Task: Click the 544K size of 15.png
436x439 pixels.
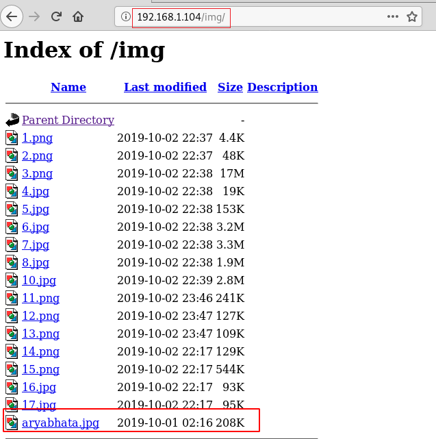Action: (x=230, y=369)
